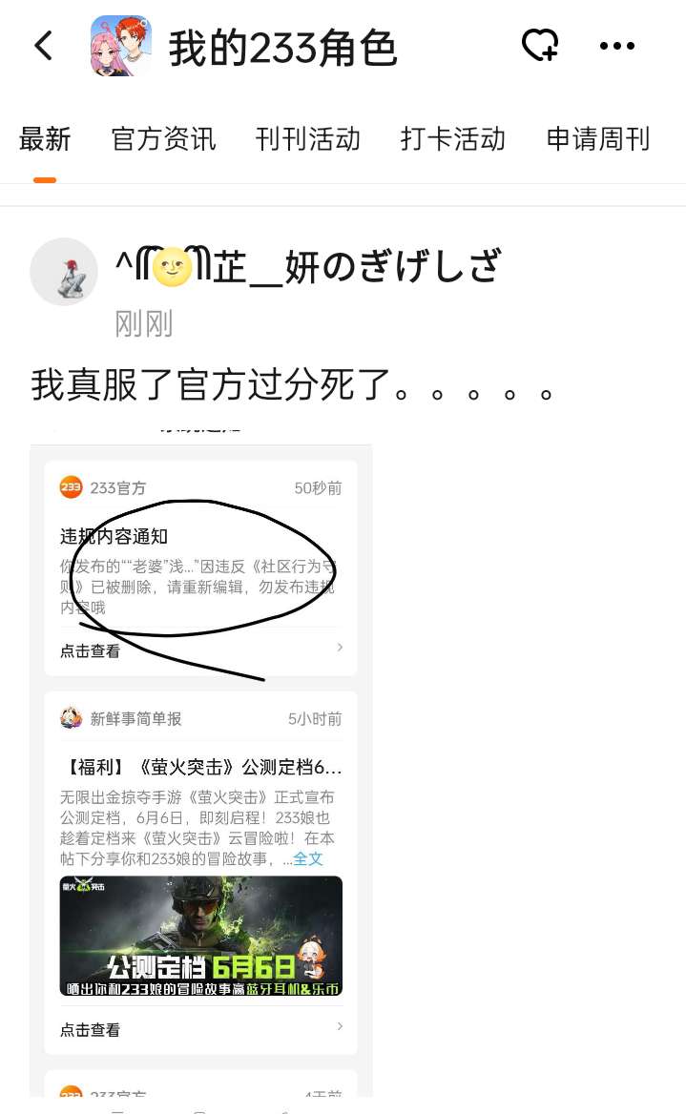Tap the 全文 link to read more
The width and height of the screenshot is (686, 1114).
[308, 859]
